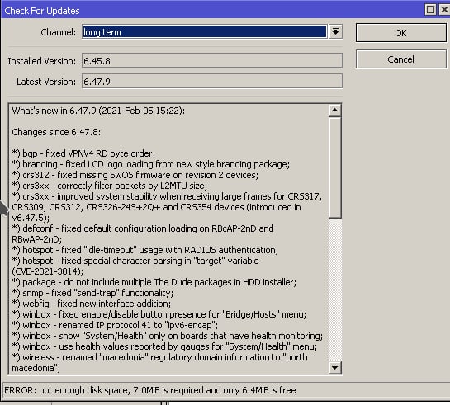The height and width of the screenshot is (405, 450).
Task: Click the changelog scrollbar up arrow
Action: click(335, 111)
